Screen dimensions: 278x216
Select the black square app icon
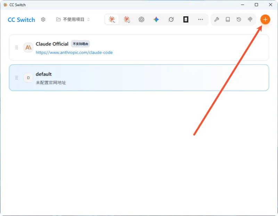(x=186, y=19)
